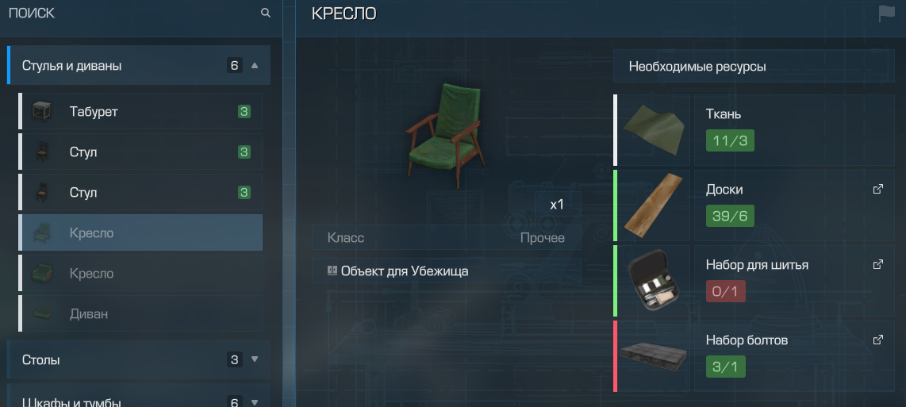Viewport: 906px width, 407px height.
Task: Select Диван in the furniture list
Action: point(140,314)
